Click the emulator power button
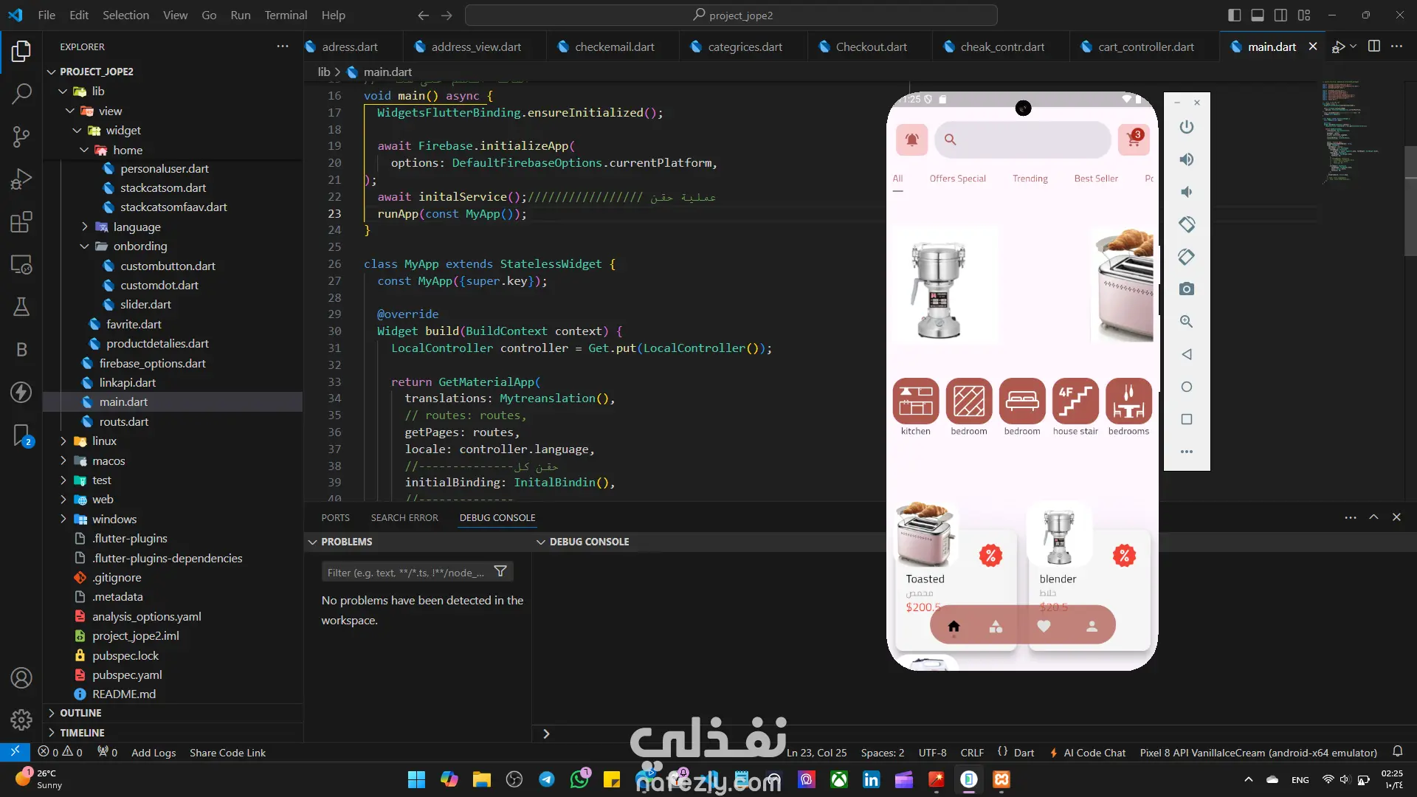 tap(1186, 127)
